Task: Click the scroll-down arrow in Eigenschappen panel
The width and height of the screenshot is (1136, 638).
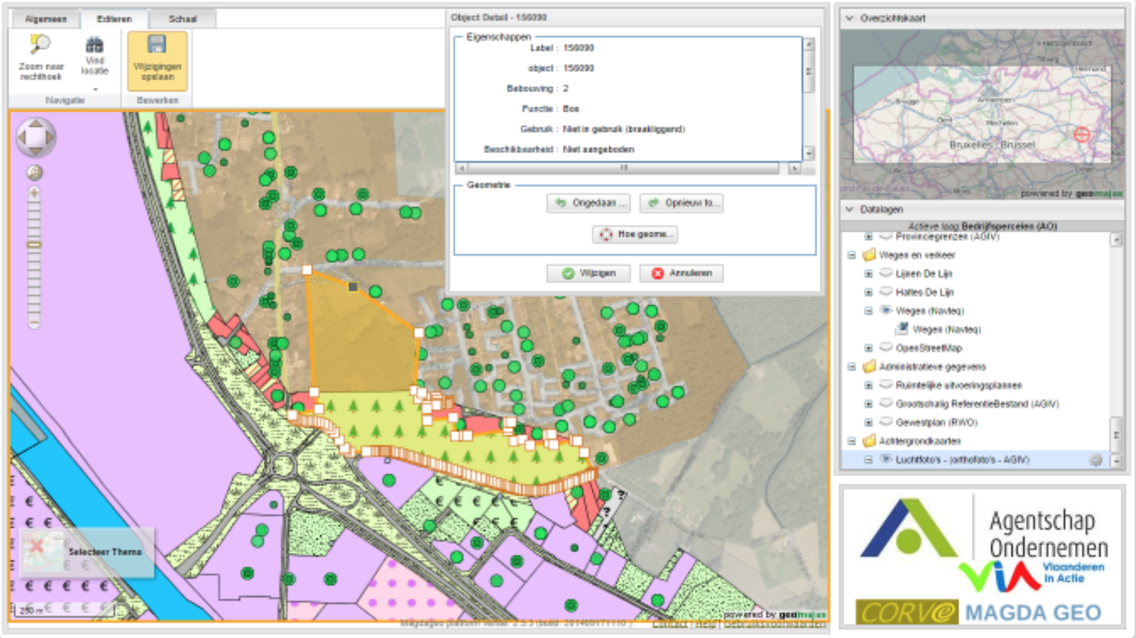Action: (809, 154)
